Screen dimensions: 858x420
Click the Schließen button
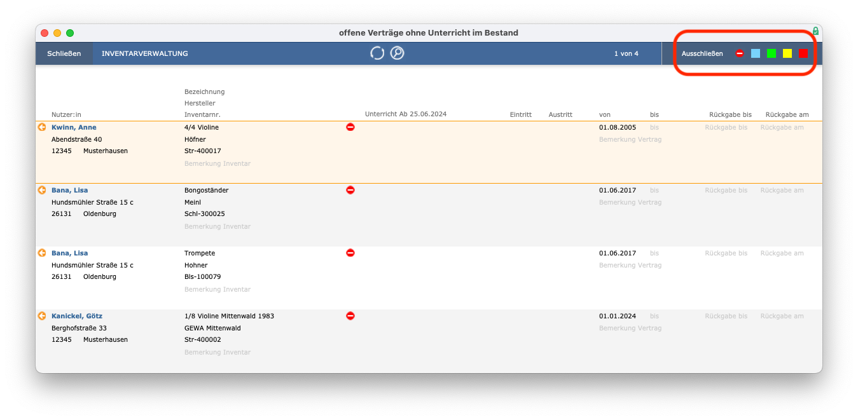(x=64, y=53)
